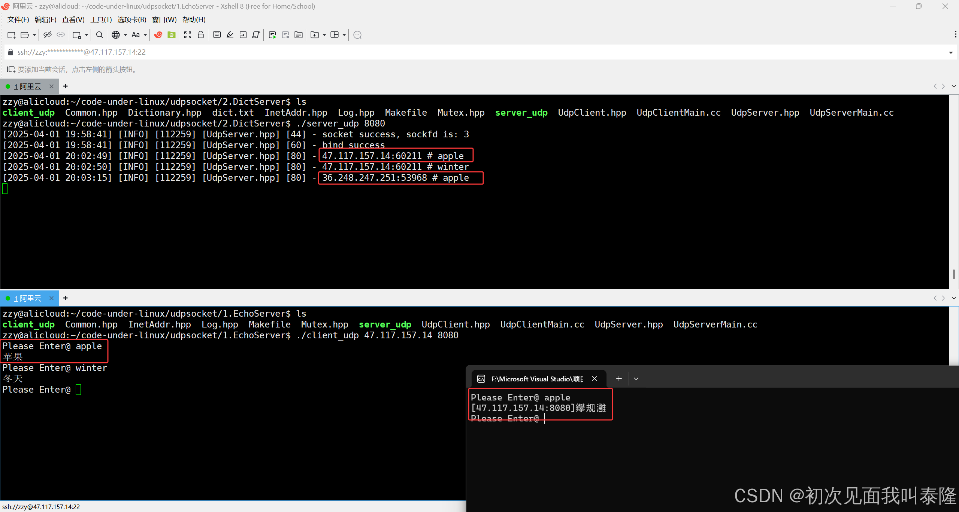The height and width of the screenshot is (512, 959).
Task: Close the Visual Studio console tab
Action: 595,379
